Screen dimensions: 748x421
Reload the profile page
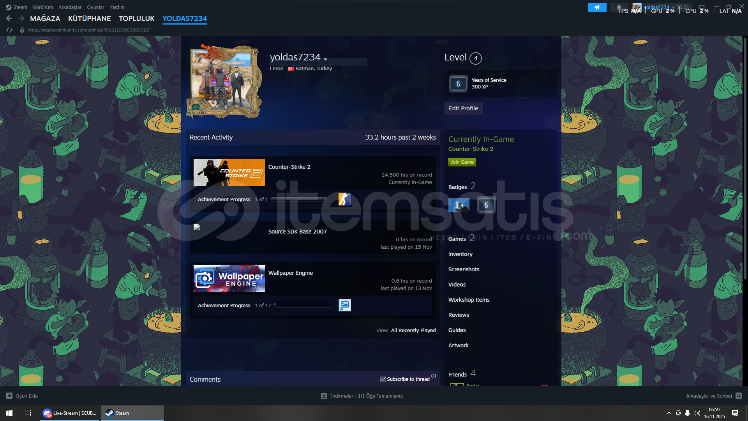10,30
